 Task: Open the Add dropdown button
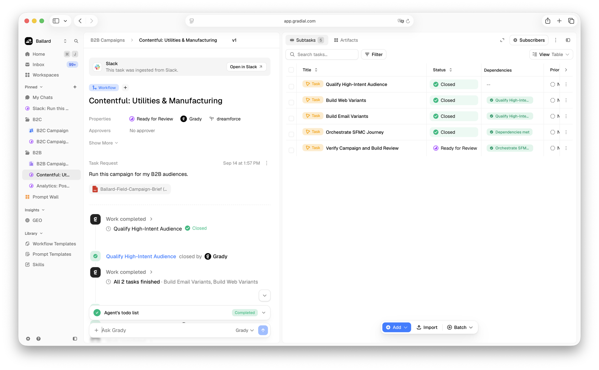click(396, 327)
